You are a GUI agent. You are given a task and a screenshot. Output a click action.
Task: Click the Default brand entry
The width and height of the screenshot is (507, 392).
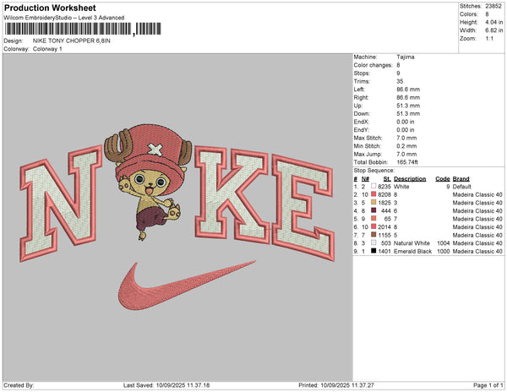pyautogui.click(x=461, y=187)
